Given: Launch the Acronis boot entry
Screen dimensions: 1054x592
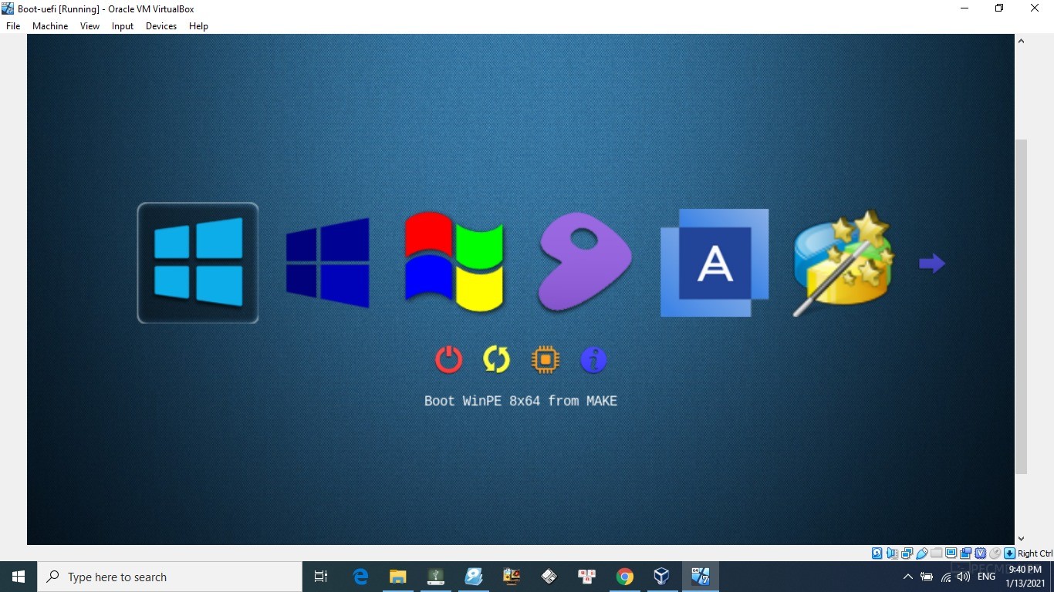Looking at the screenshot, I should click(x=714, y=263).
